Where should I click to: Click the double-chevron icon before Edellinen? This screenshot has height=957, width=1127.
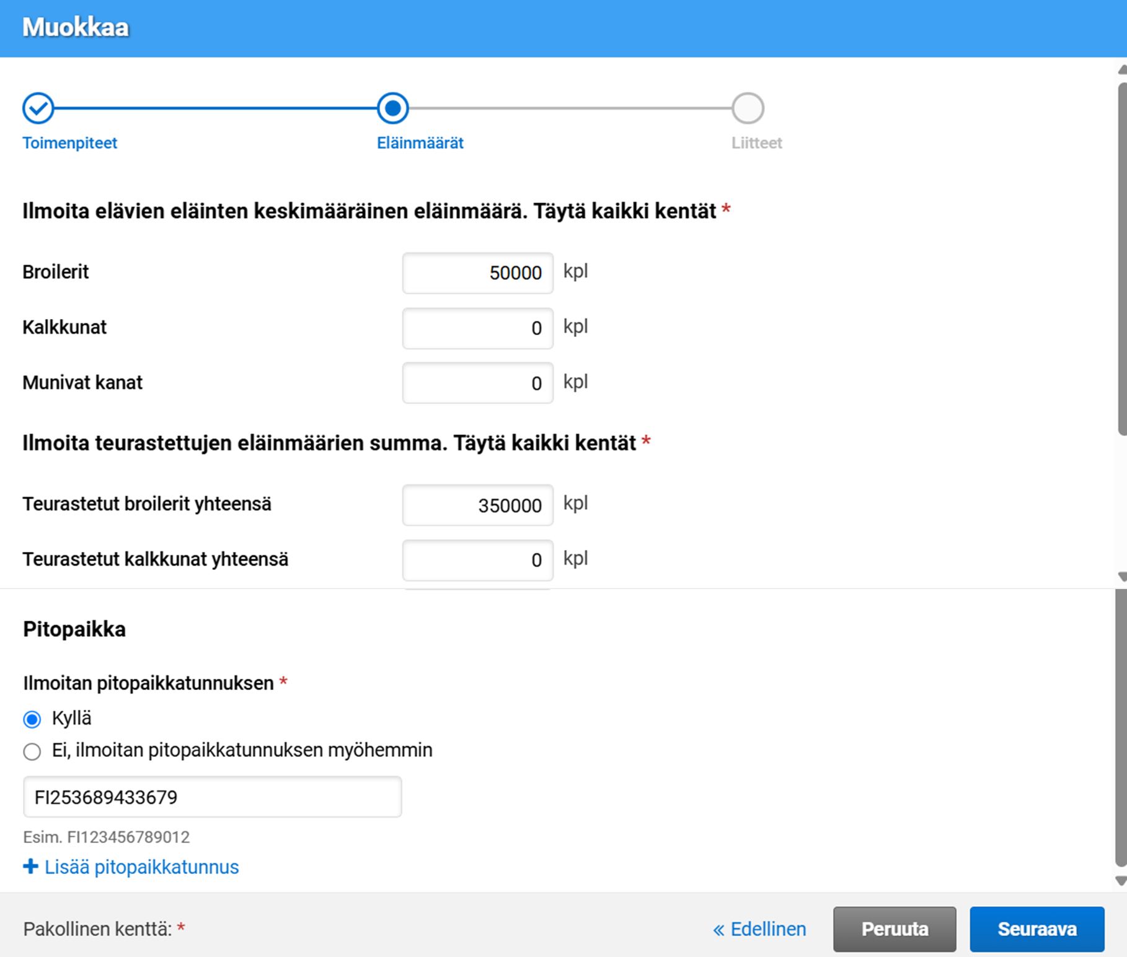pos(720,929)
